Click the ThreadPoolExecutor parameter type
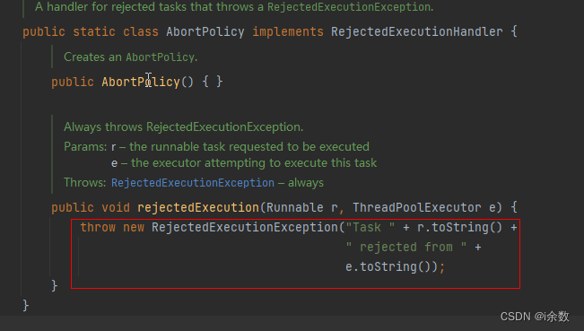Viewport: 584px width, 331px height. click(x=417, y=207)
